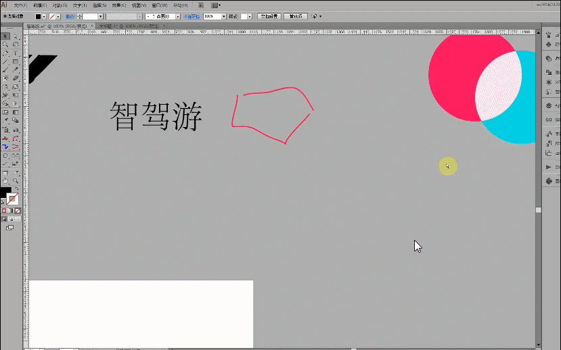561x350 pixels.
Task: Select the Pencil tool
Action: point(16,70)
